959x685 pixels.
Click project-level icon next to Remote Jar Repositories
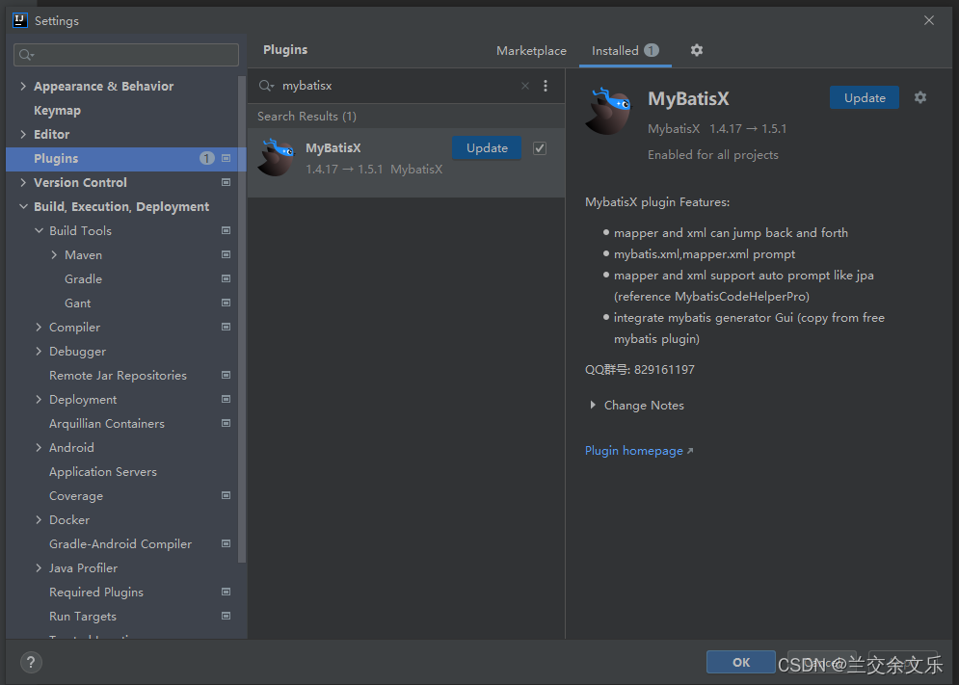(x=226, y=375)
